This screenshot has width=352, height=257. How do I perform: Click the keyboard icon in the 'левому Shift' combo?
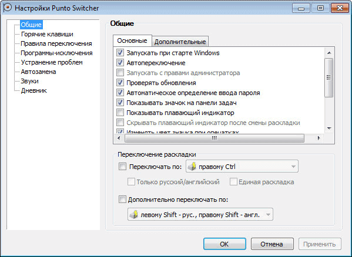(134, 214)
